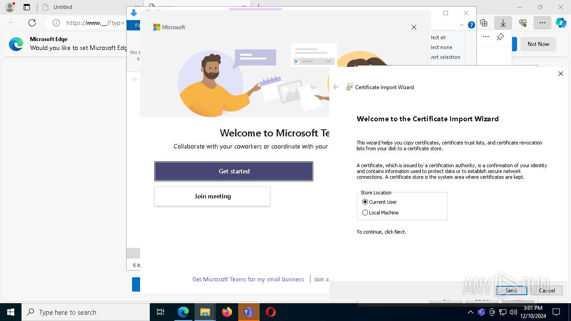
Task: Dismiss the Teams welcome dialog with X
Action: click(x=414, y=27)
